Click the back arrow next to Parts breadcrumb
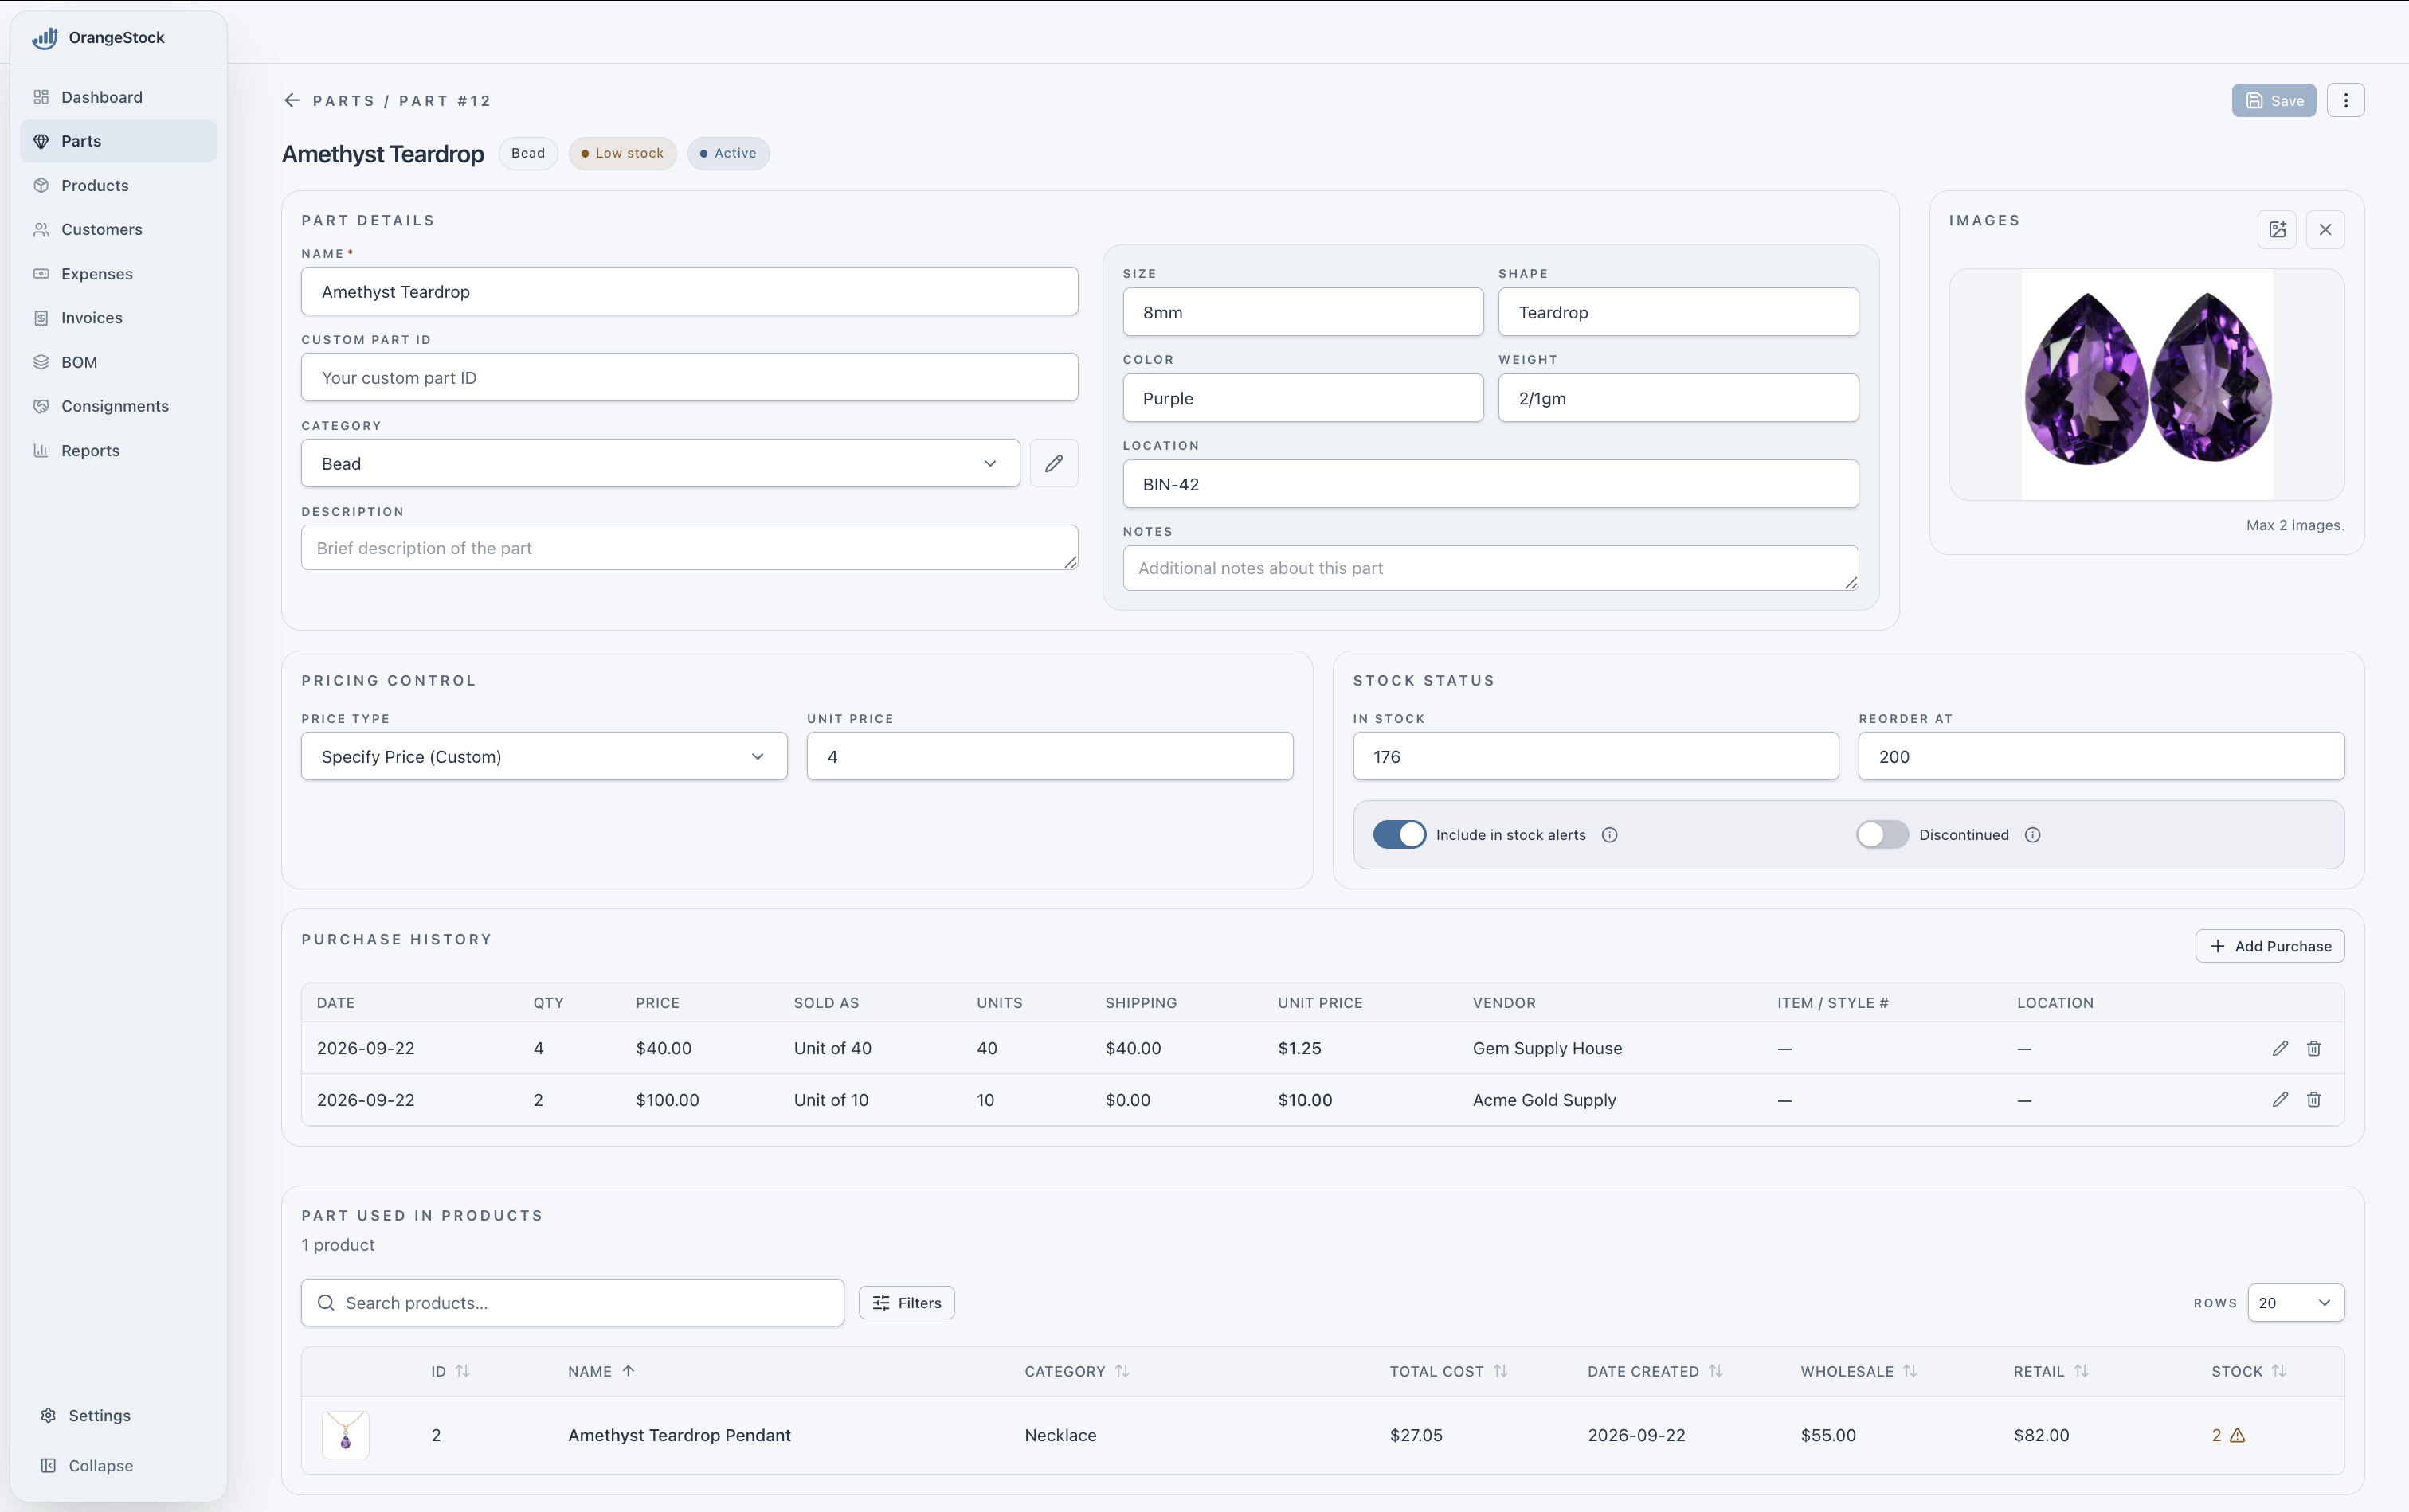The image size is (2409, 1512). point(291,100)
